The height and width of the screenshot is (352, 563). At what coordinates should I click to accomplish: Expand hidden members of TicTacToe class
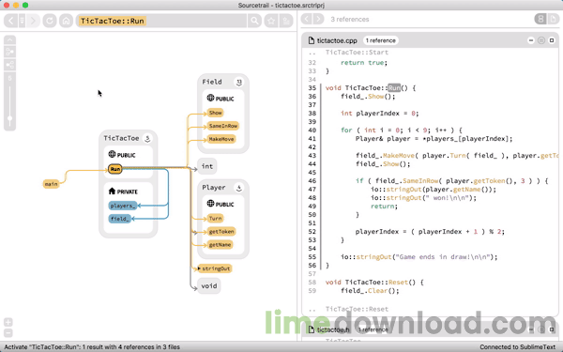coord(147,139)
